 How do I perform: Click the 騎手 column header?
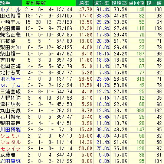[x=11, y=3]
